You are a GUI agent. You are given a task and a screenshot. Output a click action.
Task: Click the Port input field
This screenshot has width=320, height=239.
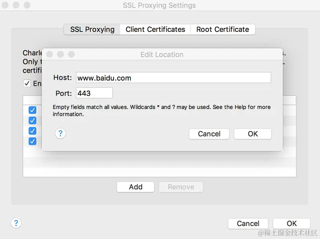(x=94, y=93)
